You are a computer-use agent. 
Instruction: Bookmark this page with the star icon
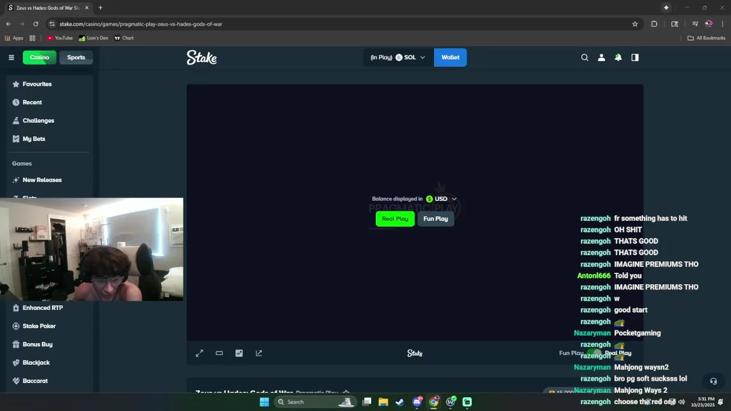click(x=634, y=24)
